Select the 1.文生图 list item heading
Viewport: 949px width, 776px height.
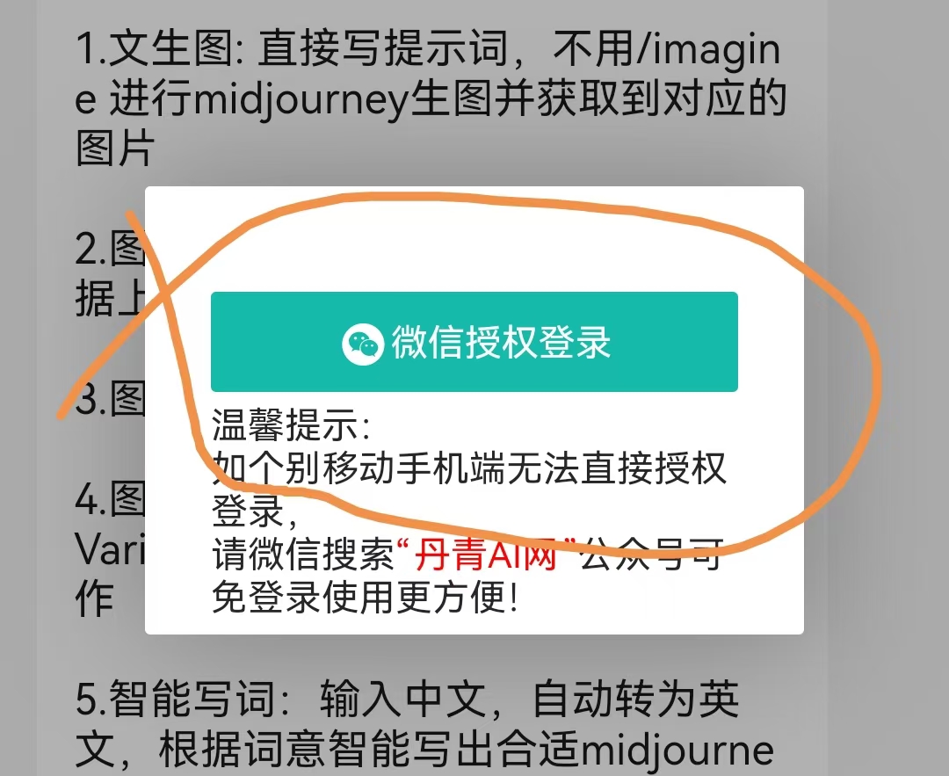click(159, 49)
